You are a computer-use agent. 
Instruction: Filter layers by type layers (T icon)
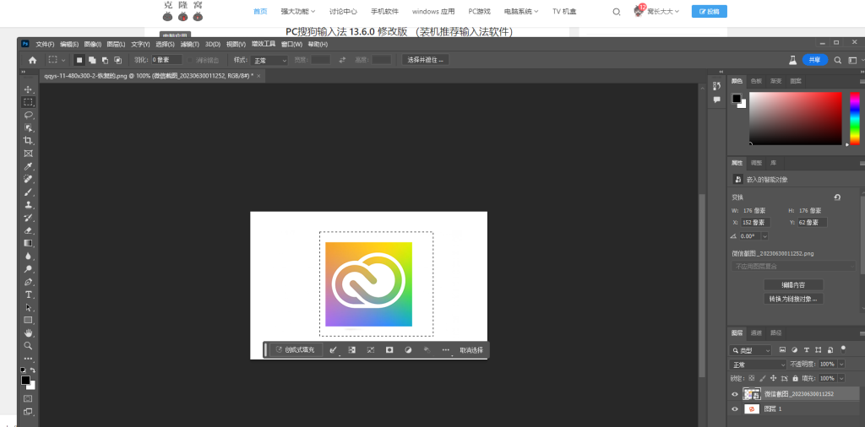(807, 350)
